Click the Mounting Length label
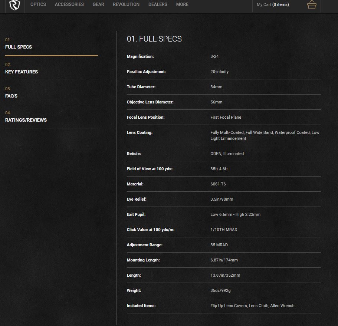This screenshot has height=326, width=338. tap(143, 260)
